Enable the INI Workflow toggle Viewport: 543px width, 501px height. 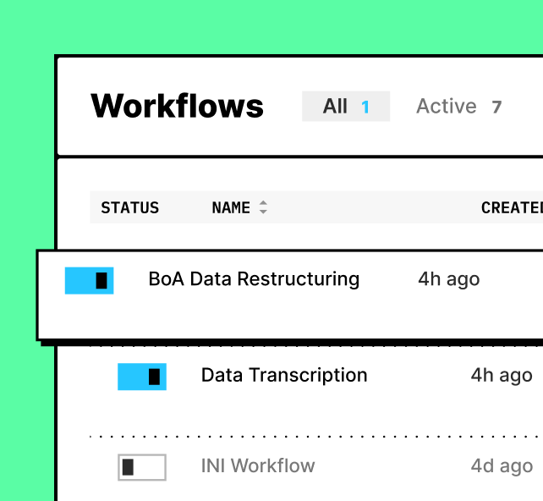142,467
